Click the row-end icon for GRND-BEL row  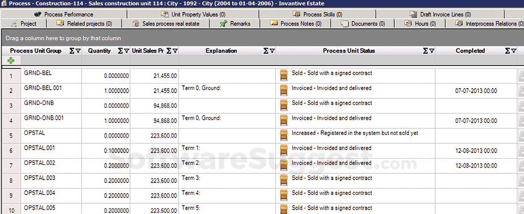[x=521, y=76]
